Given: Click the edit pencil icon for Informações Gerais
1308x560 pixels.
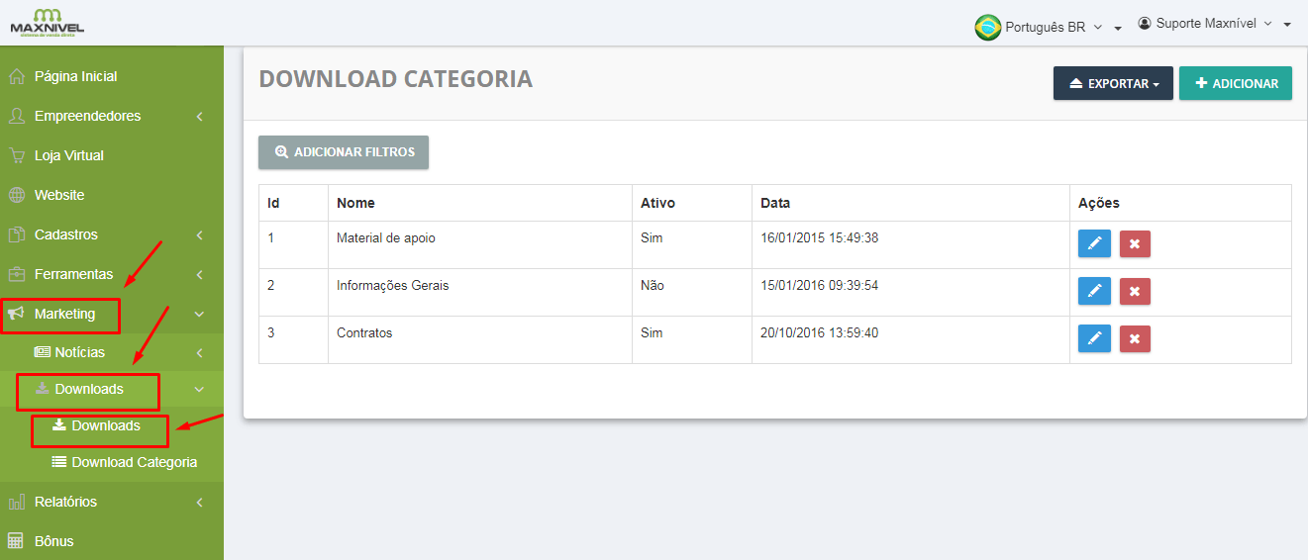Looking at the screenshot, I should (x=1094, y=291).
